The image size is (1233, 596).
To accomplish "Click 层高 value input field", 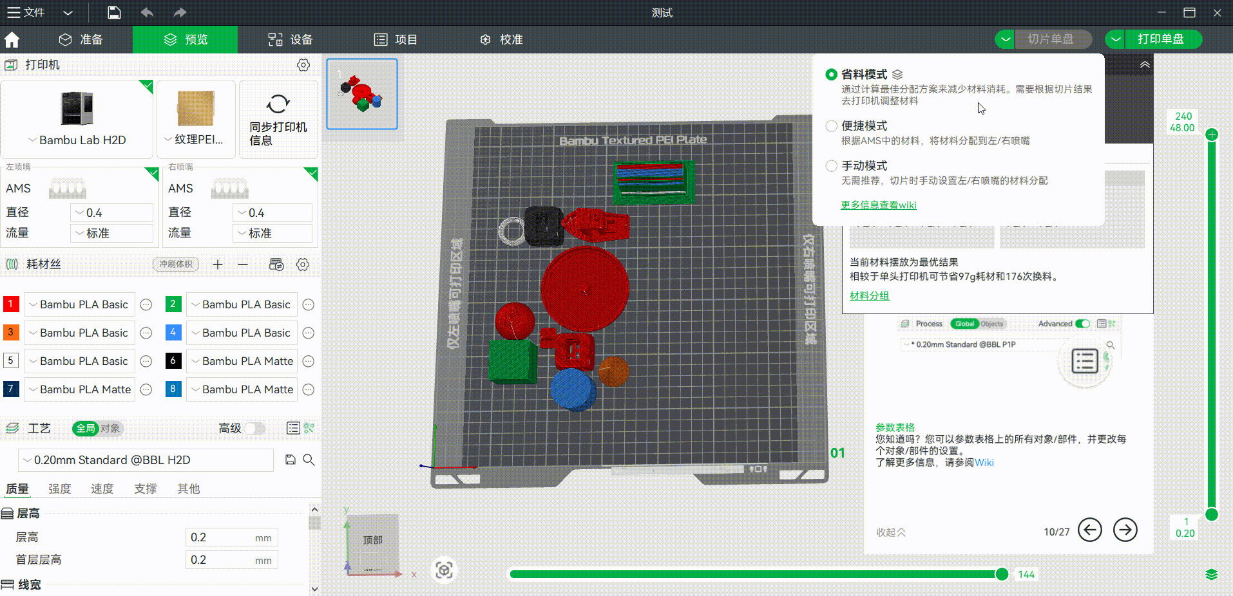I will [x=232, y=537].
